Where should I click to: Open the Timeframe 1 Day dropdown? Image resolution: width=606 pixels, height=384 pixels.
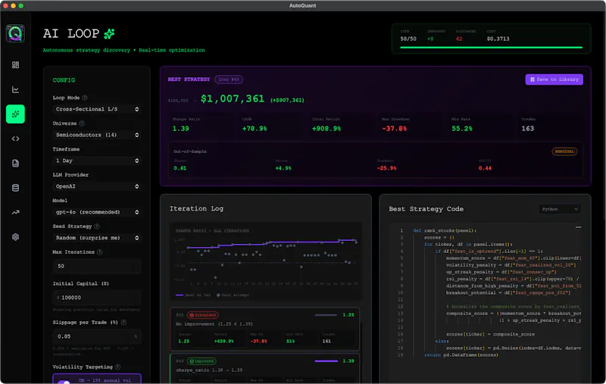(x=97, y=161)
